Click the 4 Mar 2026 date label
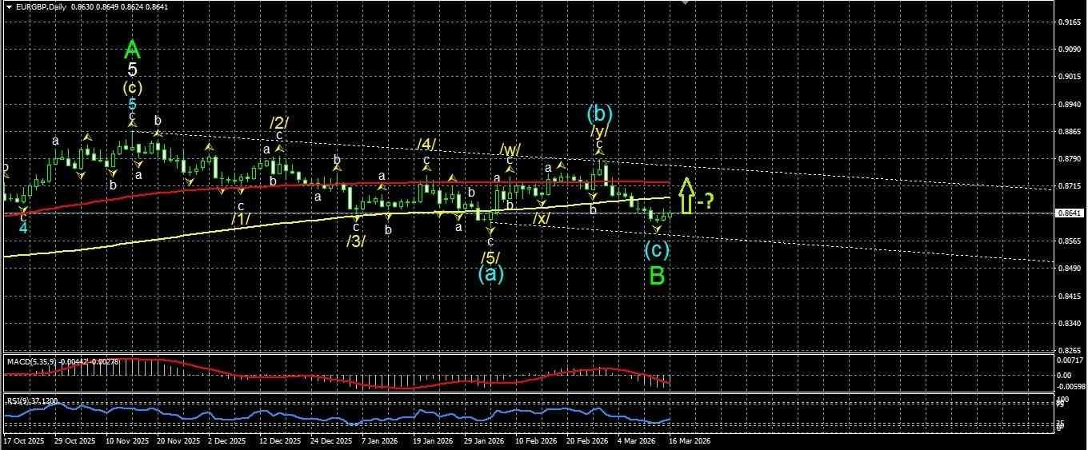Viewport: 1088px width, 450px height. pos(638,440)
